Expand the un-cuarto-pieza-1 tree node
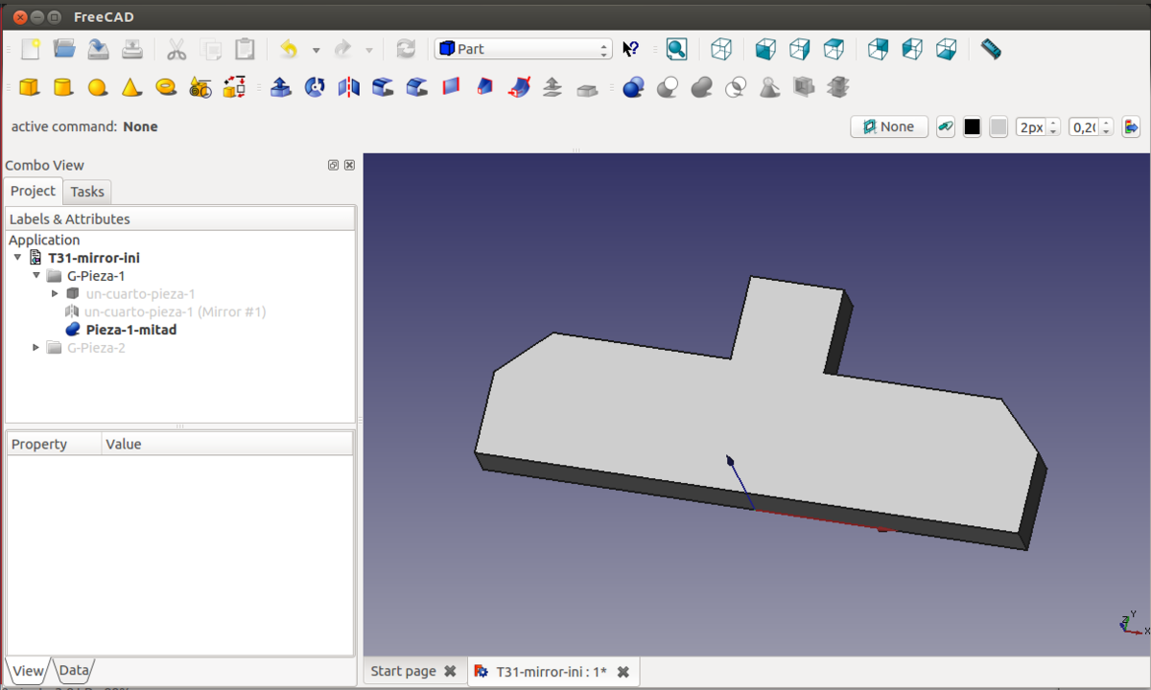Screen dimensions: 1151x690 click(55, 293)
